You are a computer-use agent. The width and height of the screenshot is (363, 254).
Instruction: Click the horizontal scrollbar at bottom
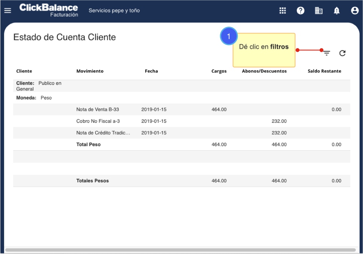[181, 250]
